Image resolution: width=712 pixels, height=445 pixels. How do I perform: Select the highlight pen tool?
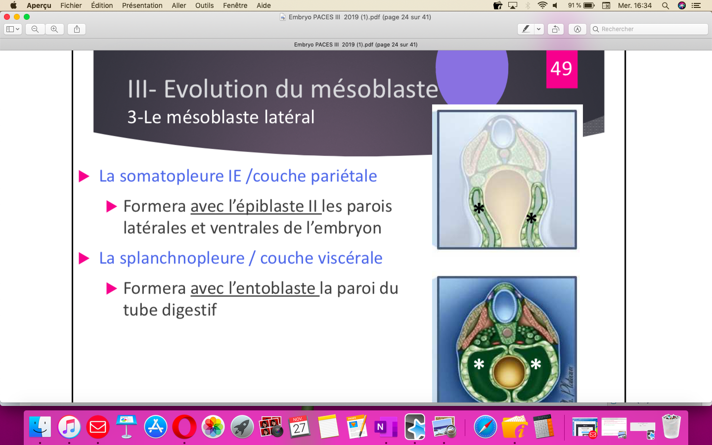pyautogui.click(x=526, y=29)
